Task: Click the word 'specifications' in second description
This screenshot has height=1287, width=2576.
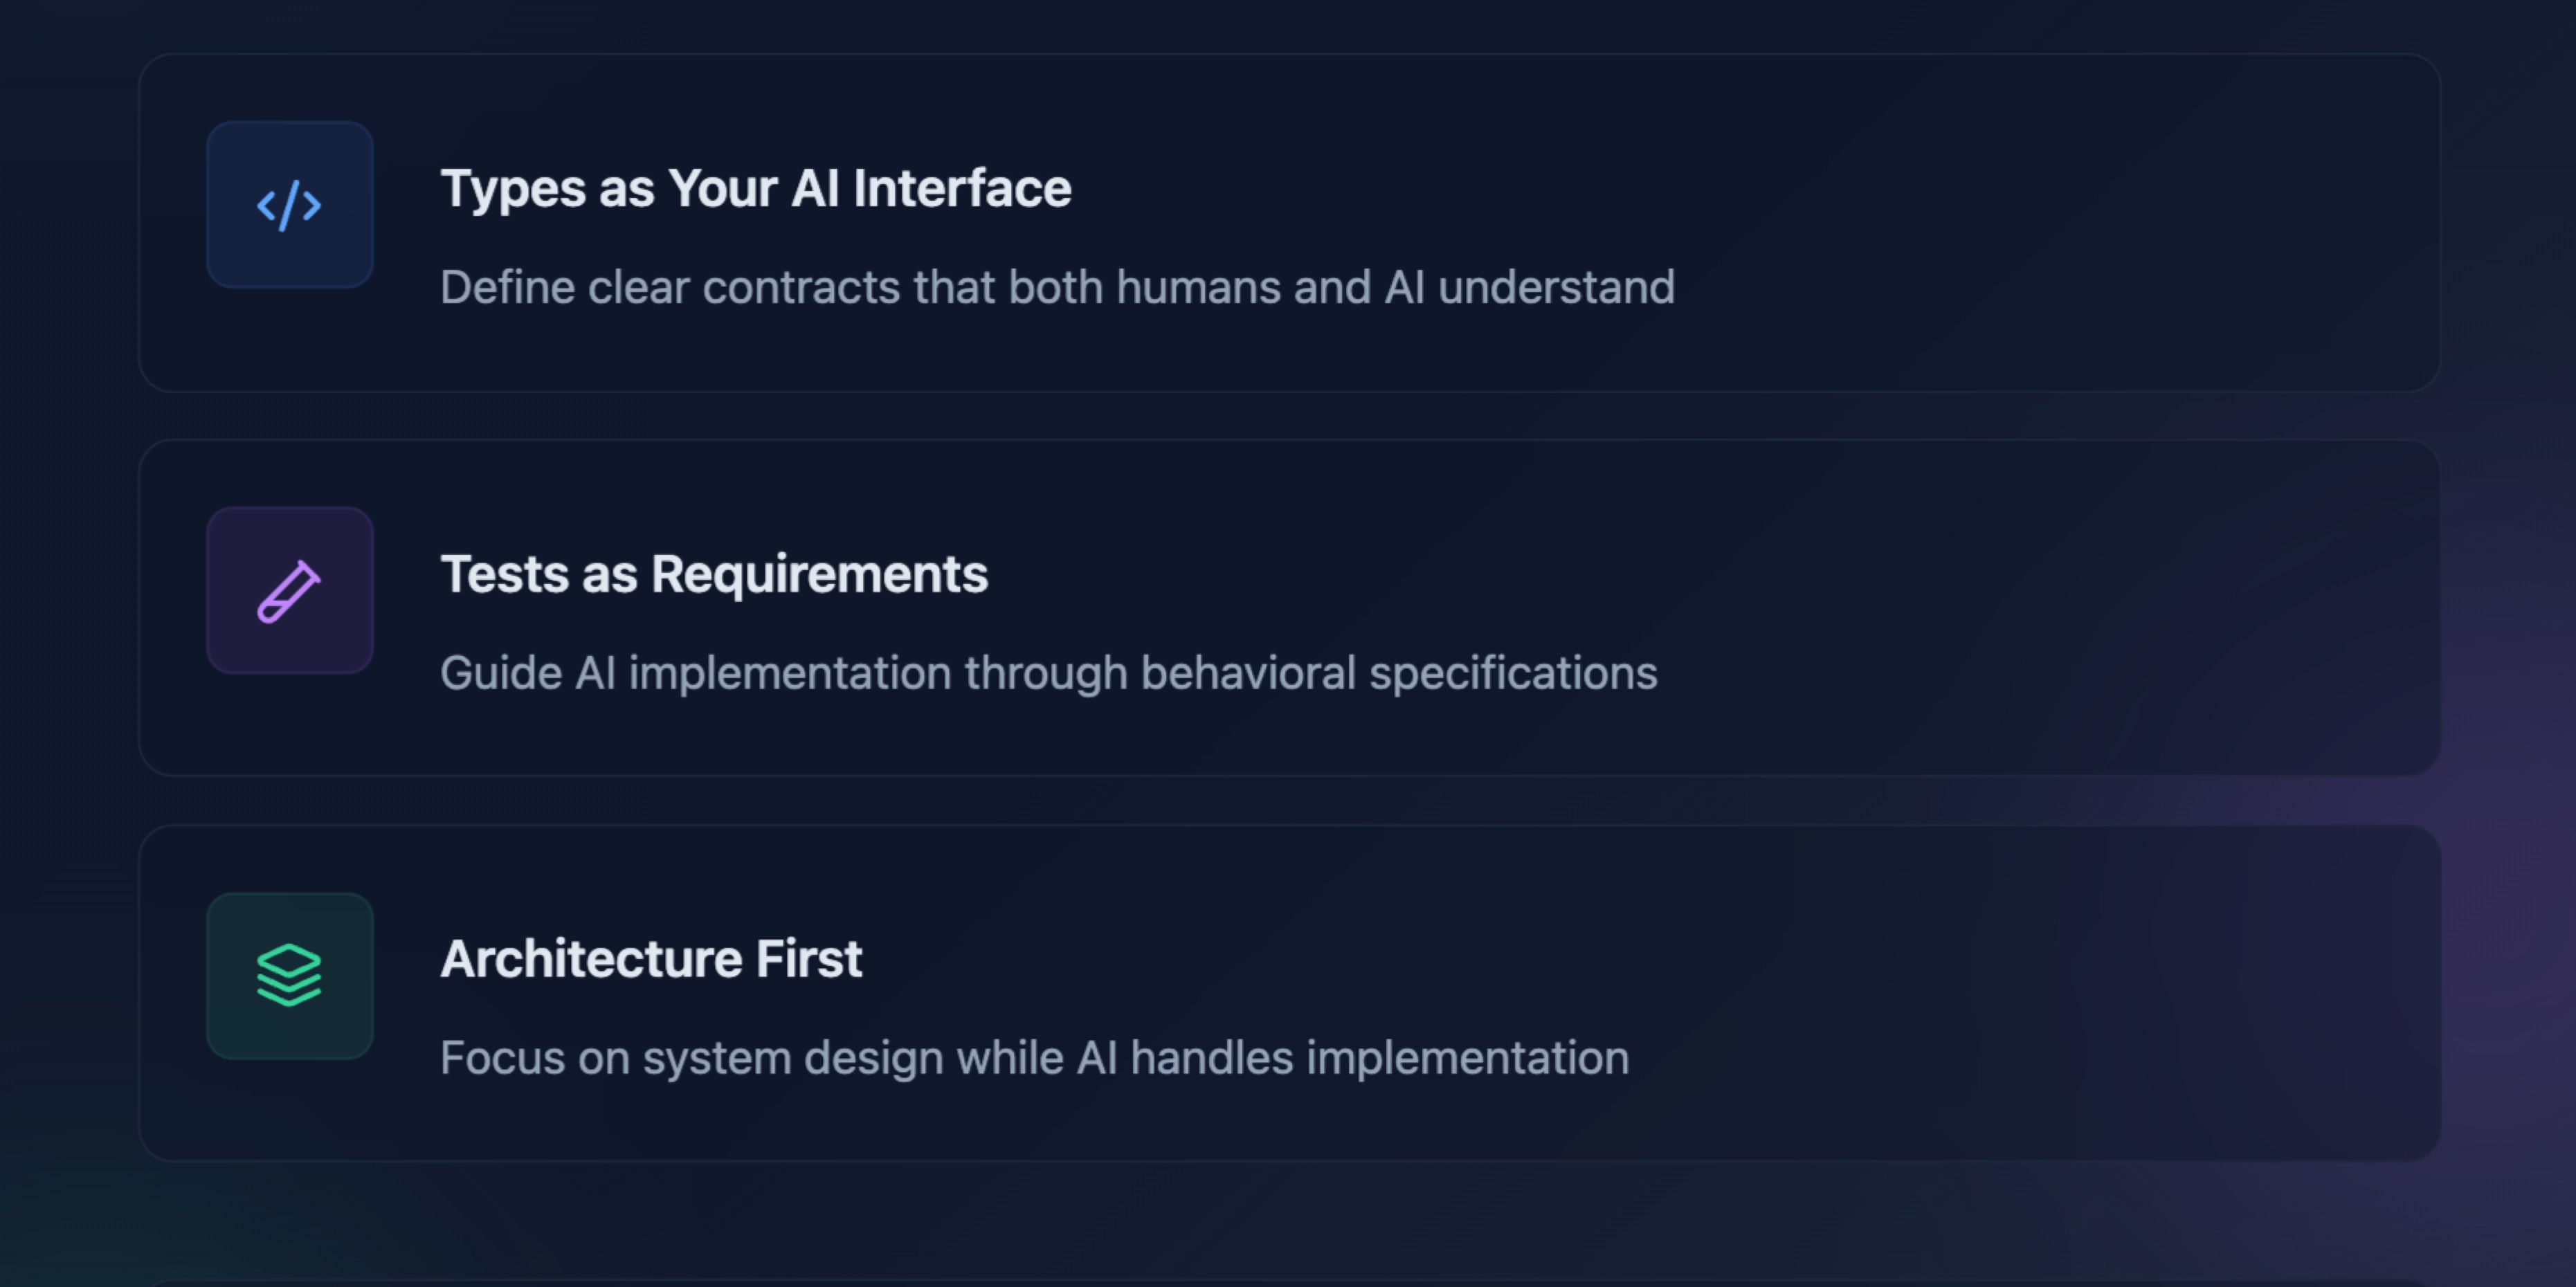Action: point(1513,673)
